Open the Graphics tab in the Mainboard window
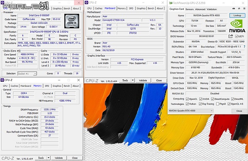Viewport: 248px width, 161px height. [x=141, y=8]
